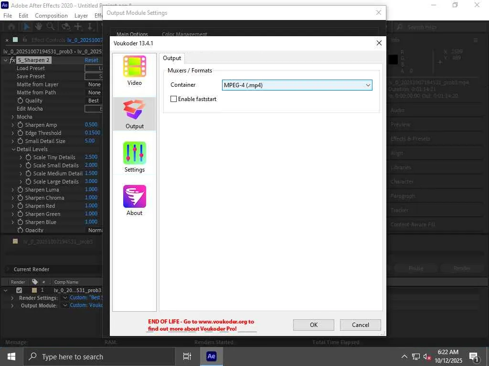Toggle stopwatch for Sharpen Amp
Screen dimensions: 489x366
tap(20, 125)
